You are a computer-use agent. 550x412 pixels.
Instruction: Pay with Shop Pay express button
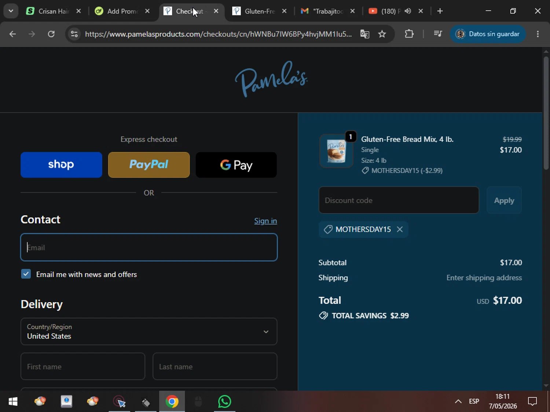tap(61, 165)
